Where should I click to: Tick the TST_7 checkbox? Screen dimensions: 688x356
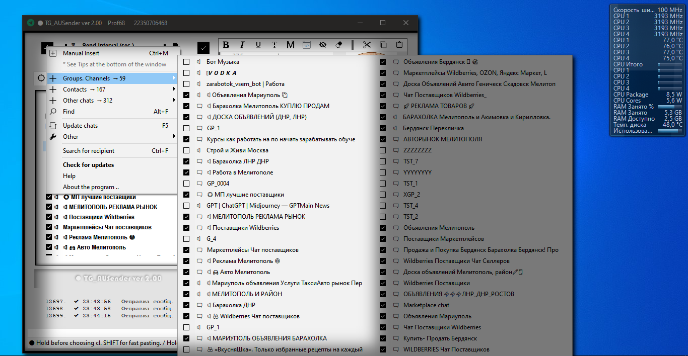[x=383, y=161]
